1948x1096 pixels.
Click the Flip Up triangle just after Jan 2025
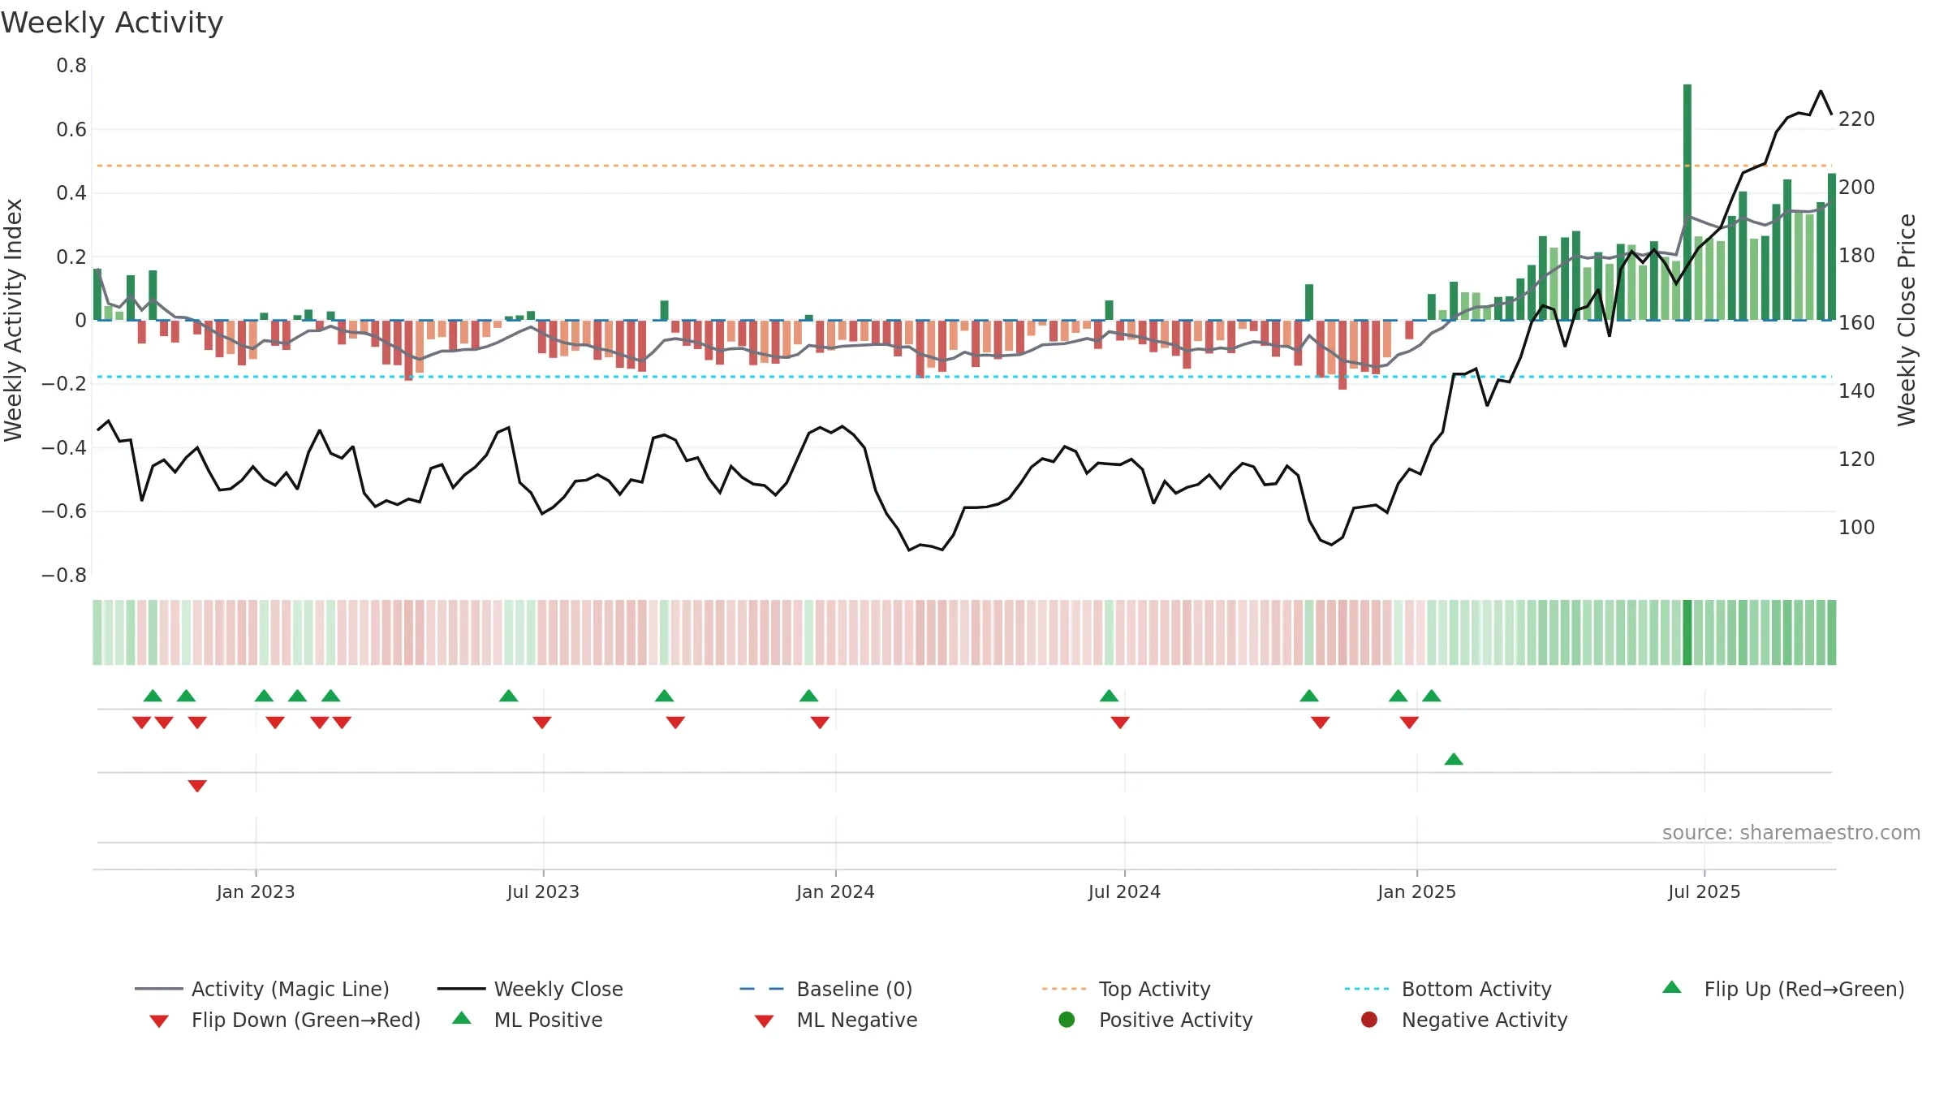(1432, 696)
